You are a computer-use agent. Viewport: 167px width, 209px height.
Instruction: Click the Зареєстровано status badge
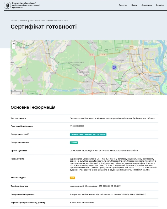[88, 134]
